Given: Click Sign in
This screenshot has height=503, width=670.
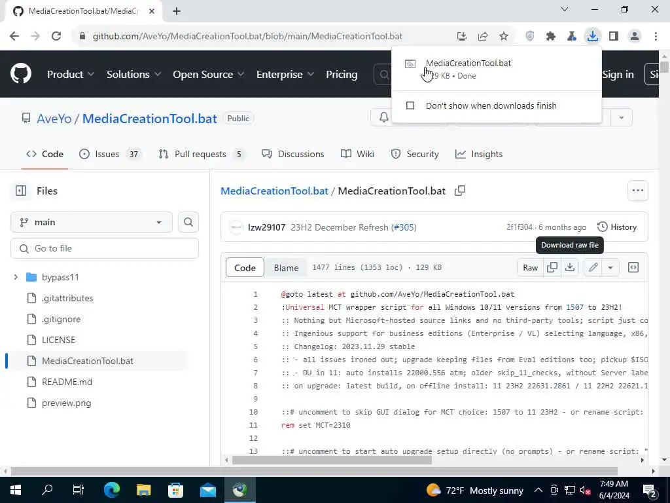Looking at the screenshot, I should [618, 75].
